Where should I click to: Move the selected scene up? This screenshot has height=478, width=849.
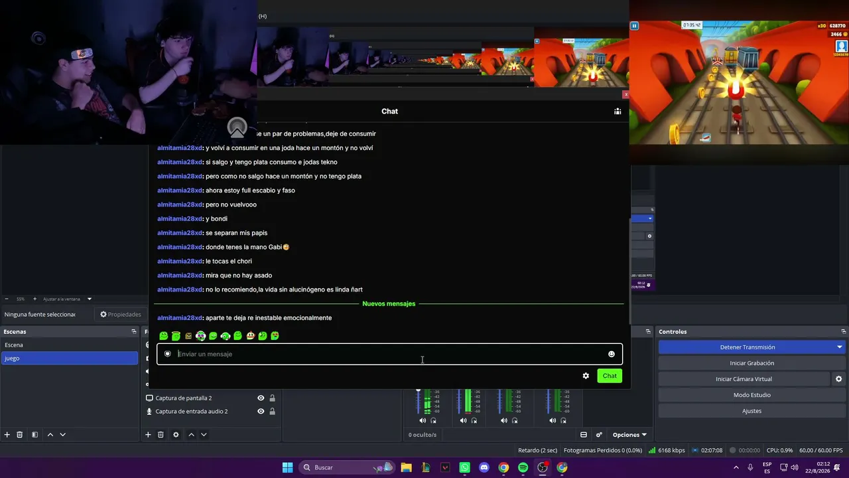(x=50, y=435)
